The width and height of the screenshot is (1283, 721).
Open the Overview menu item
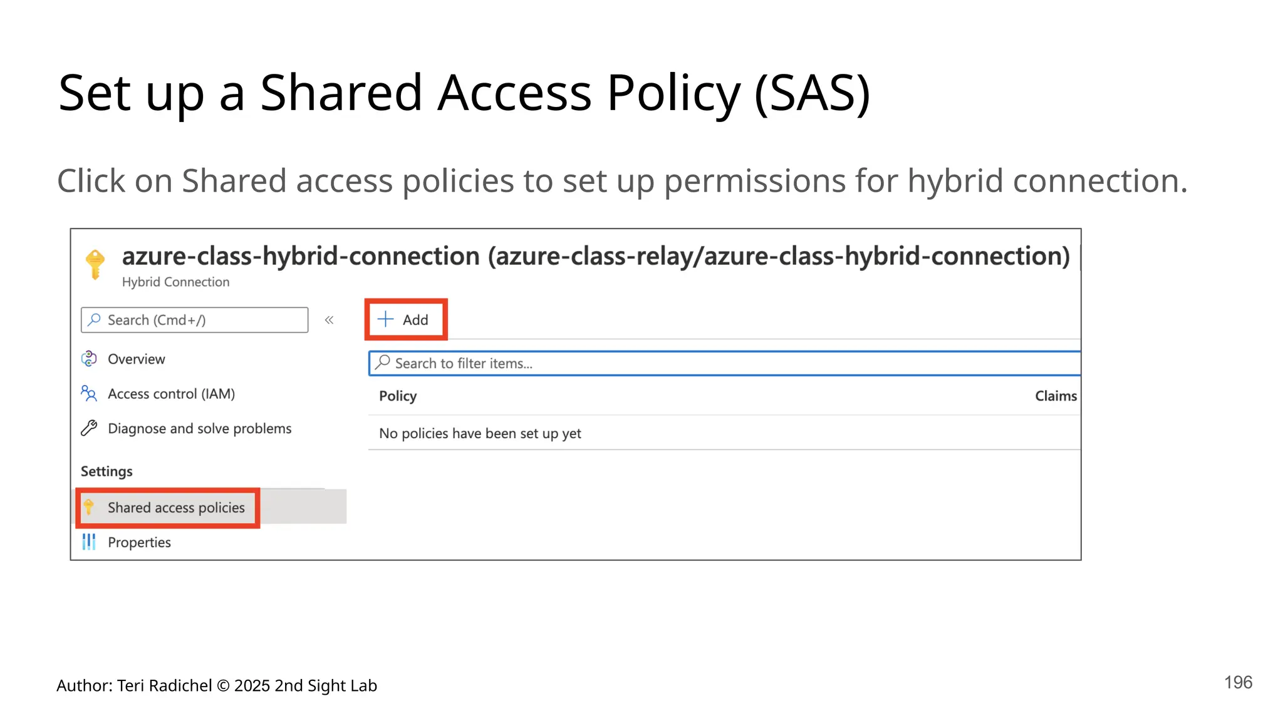136,359
